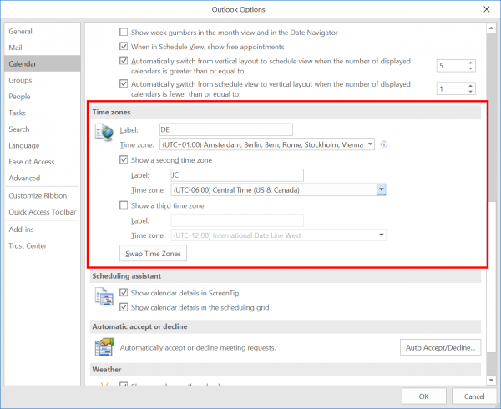
Task: Increase the fewer-than-or-equal calendars value 1
Action: click(470, 86)
